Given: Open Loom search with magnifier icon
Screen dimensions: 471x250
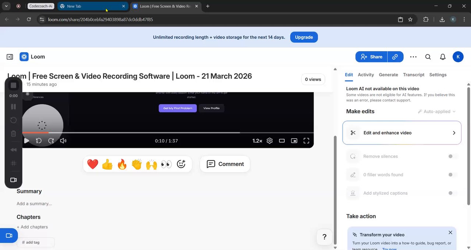Looking at the screenshot, I should 428,57.
